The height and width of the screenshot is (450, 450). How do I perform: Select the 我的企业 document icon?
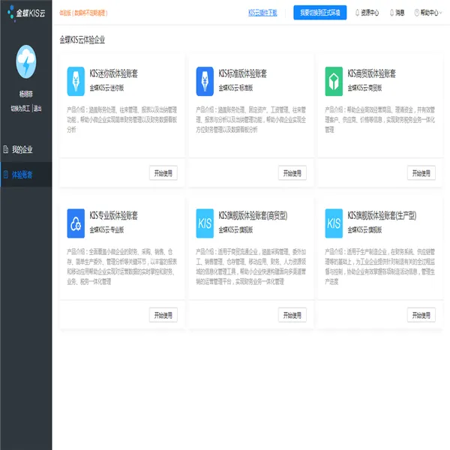pyautogui.click(x=6, y=149)
